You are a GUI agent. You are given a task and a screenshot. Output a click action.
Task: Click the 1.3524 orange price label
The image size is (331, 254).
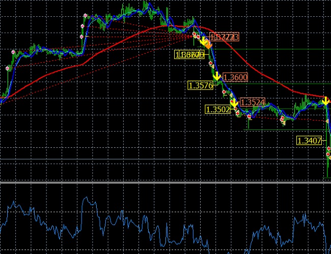tap(252, 102)
